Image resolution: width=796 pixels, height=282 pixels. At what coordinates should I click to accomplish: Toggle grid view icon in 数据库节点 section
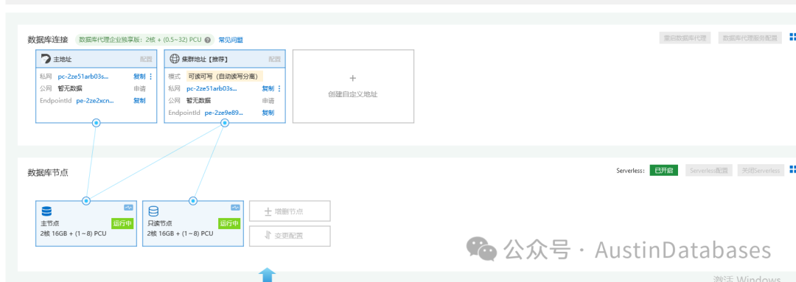792,170
